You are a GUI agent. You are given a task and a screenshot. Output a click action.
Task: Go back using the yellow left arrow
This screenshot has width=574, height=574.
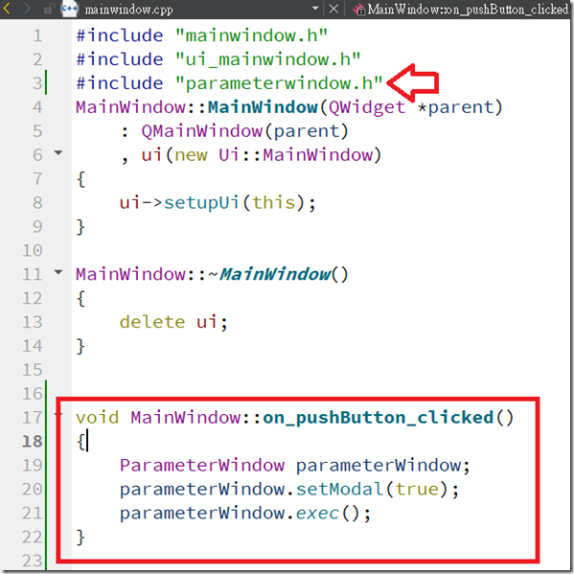pyautogui.click(x=7, y=9)
